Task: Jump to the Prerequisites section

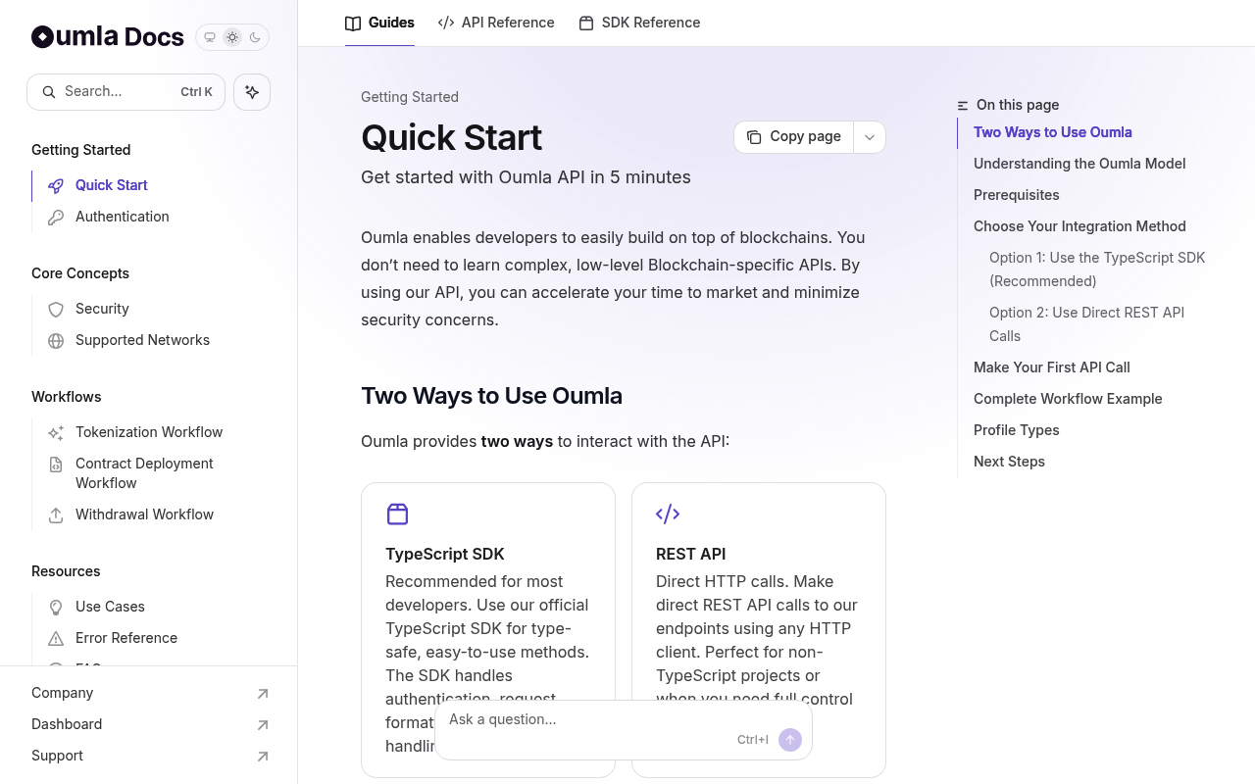Action: (1017, 195)
